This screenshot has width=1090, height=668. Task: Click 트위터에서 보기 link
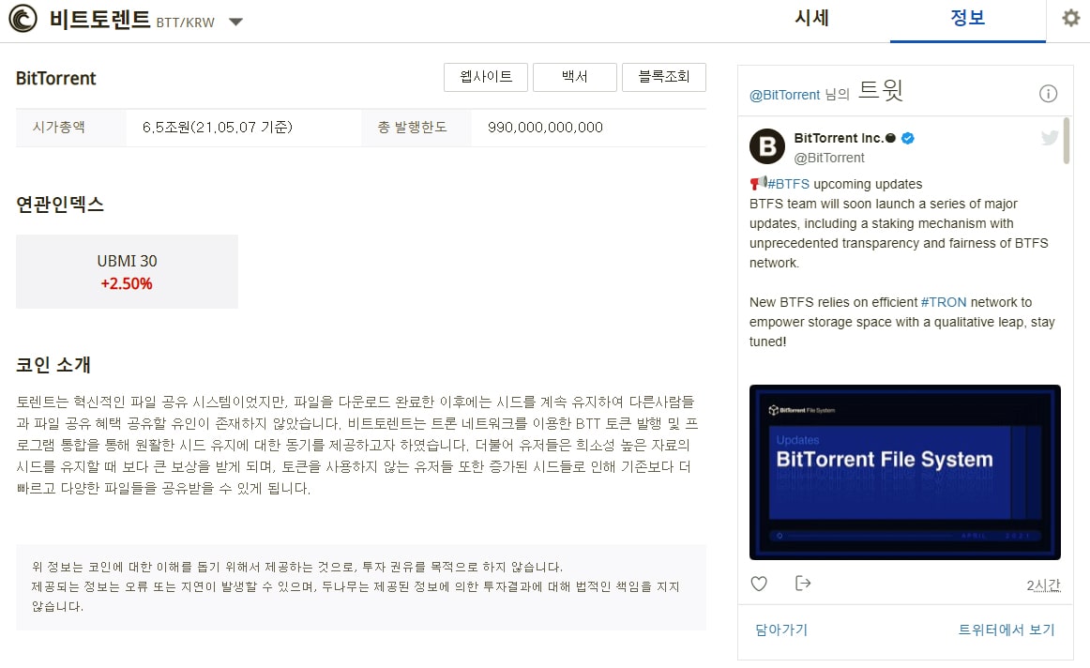click(x=1006, y=630)
